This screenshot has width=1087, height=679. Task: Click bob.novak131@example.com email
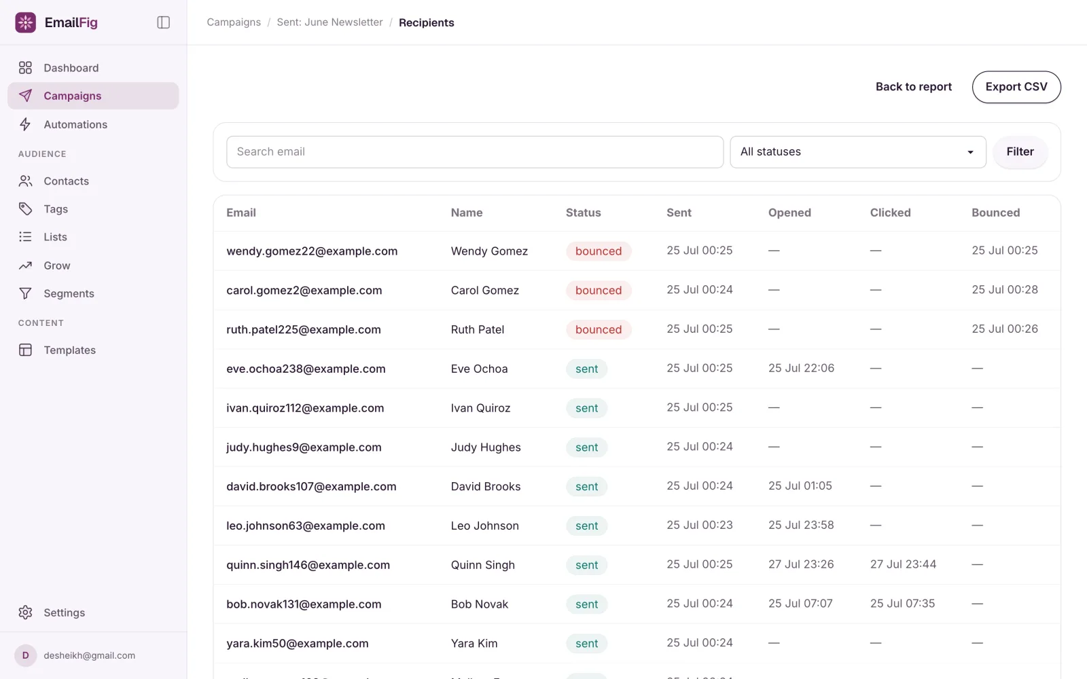click(304, 604)
